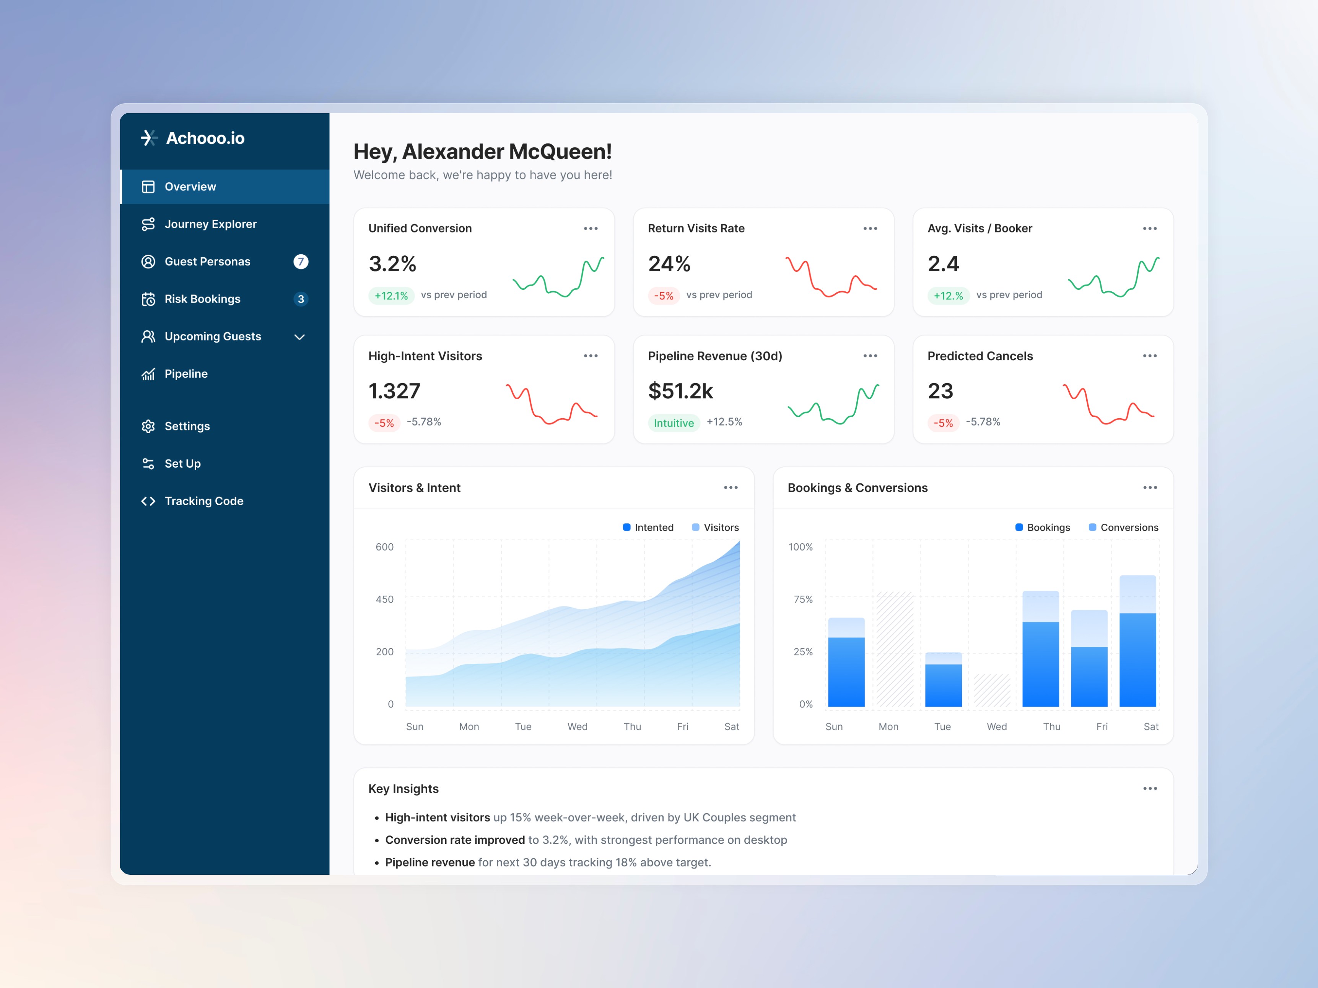Click the Intuitive badge on Pipeline Revenue
This screenshot has height=988, width=1318.
tap(673, 423)
